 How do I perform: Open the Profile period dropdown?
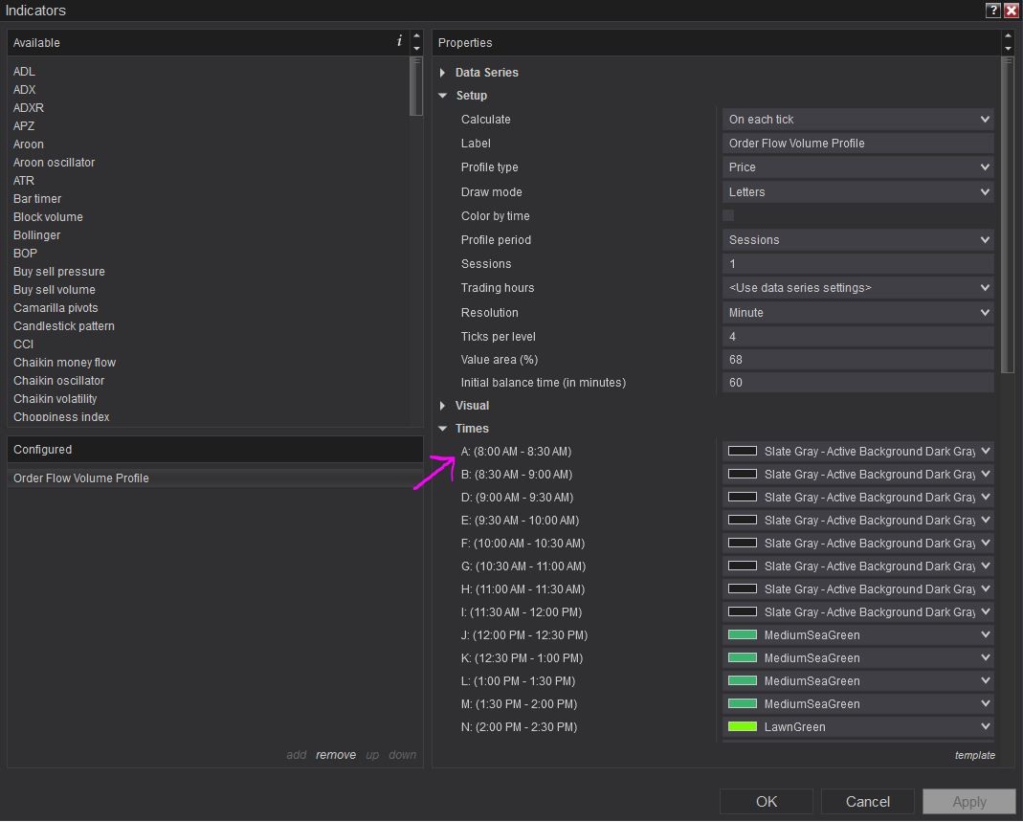point(857,240)
